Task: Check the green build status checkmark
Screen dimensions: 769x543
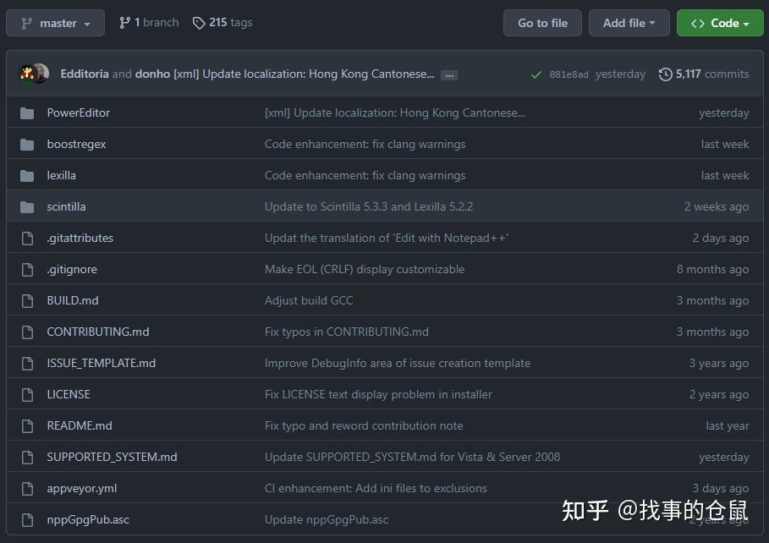Action: tap(536, 74)
